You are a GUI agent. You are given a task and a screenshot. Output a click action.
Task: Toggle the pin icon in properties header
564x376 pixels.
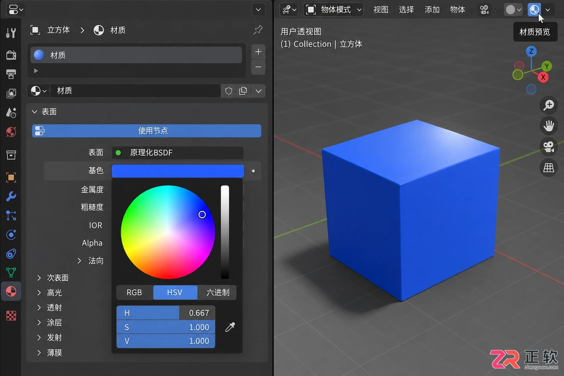[x=258, y=30]
